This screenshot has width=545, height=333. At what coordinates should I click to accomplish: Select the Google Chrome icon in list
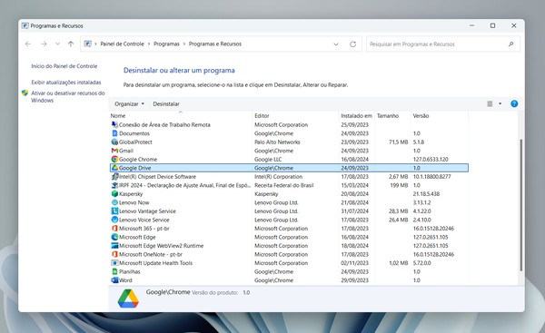click(114, 160)
